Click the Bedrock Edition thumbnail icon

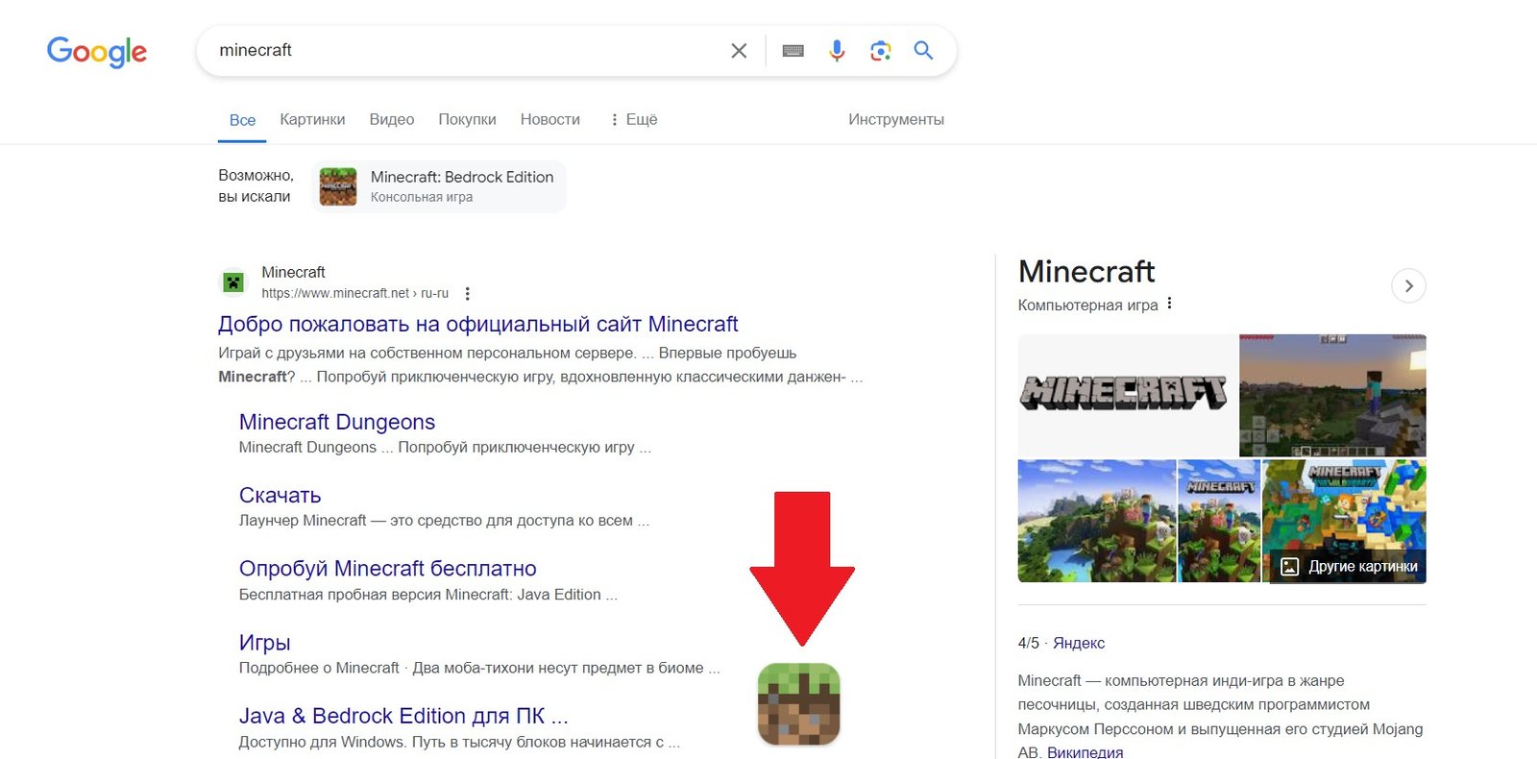[x=338, y=186]
